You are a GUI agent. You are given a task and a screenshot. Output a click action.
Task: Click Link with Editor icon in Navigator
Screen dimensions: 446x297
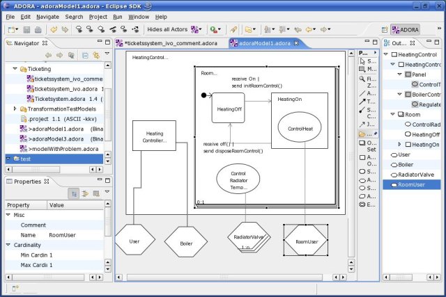click(x=95, y=55)
